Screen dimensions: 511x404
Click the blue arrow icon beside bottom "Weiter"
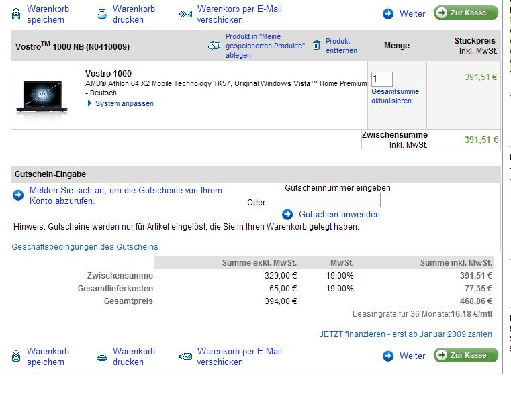point(388,356)
